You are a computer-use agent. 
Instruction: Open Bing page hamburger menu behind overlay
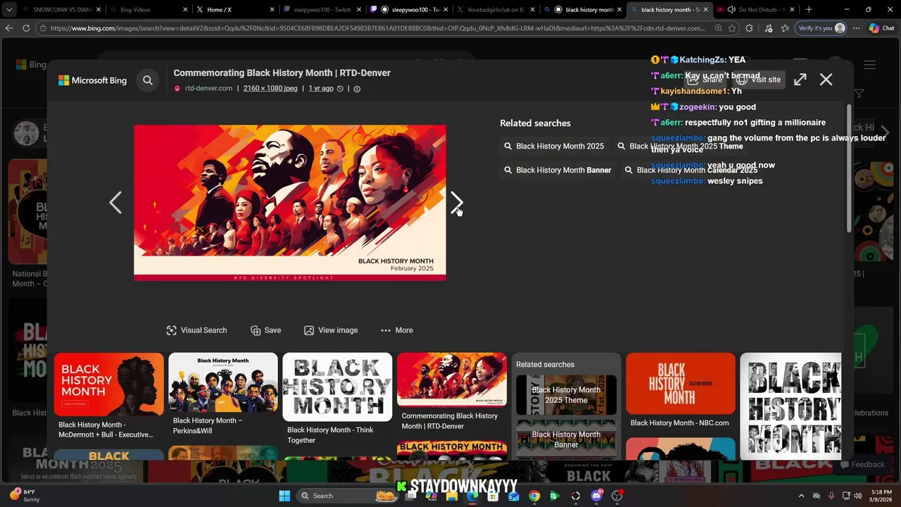870,65
